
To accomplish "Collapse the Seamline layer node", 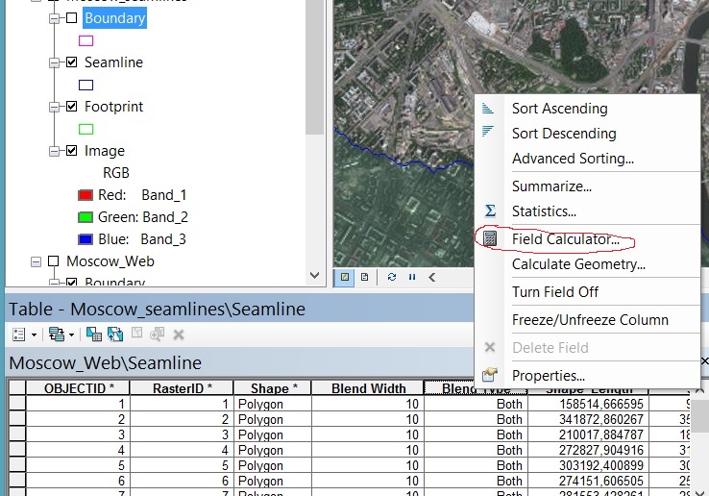I will coord(54,62).
